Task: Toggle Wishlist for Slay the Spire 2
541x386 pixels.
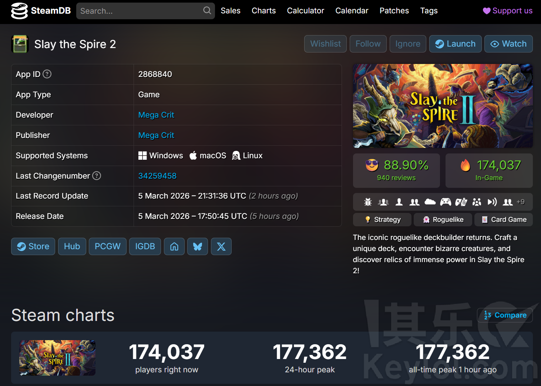Action: coord(325,44)
